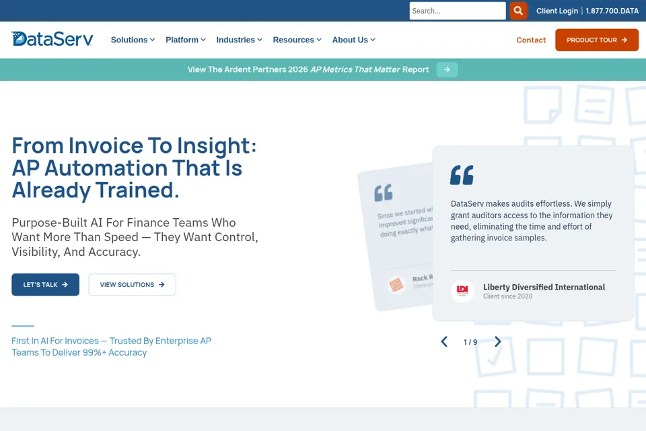Image resolution: width=646 pixels, height=431 pixels.
Task: Click the Liberty Diversified International name
Action: [544, 287]
